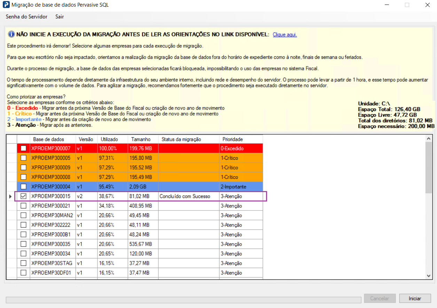Select the XPROEMP300005 checkbox
Viewport: 437px width, 308px height.
(23, 158)
